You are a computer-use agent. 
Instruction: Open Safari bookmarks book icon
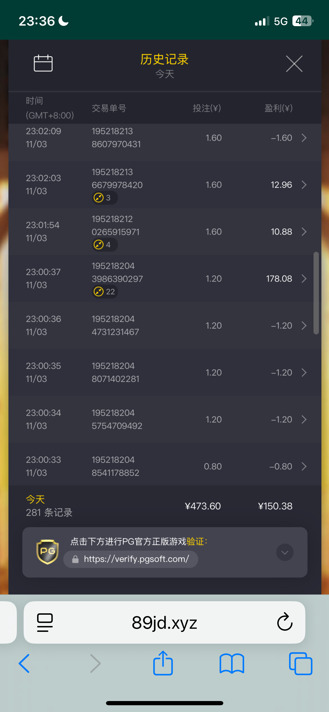coord(232,664)
